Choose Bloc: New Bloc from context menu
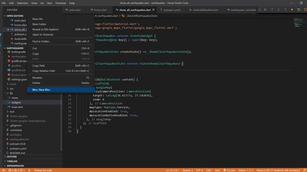 (x=61, y=90)
